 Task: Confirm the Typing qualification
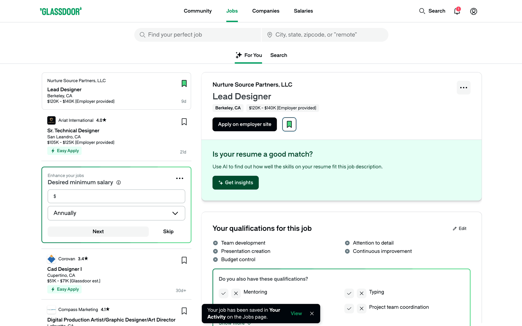349,293
